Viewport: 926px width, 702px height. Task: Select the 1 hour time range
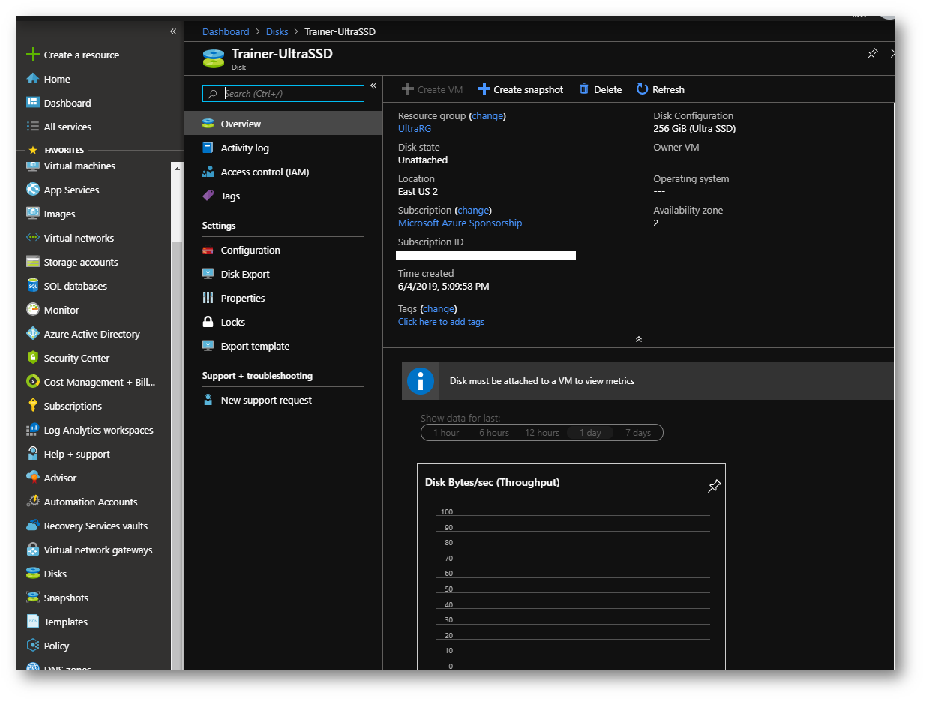point(446,433)
